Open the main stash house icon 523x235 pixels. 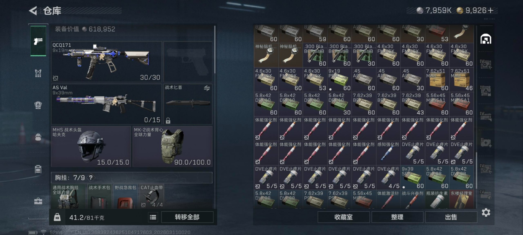tap(486, 39)
